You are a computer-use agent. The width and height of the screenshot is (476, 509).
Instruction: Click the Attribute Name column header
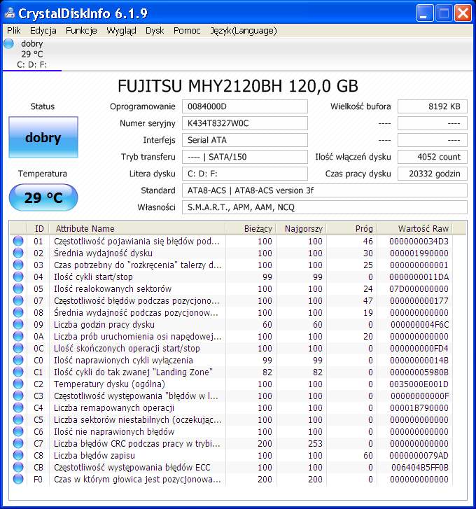137,228
